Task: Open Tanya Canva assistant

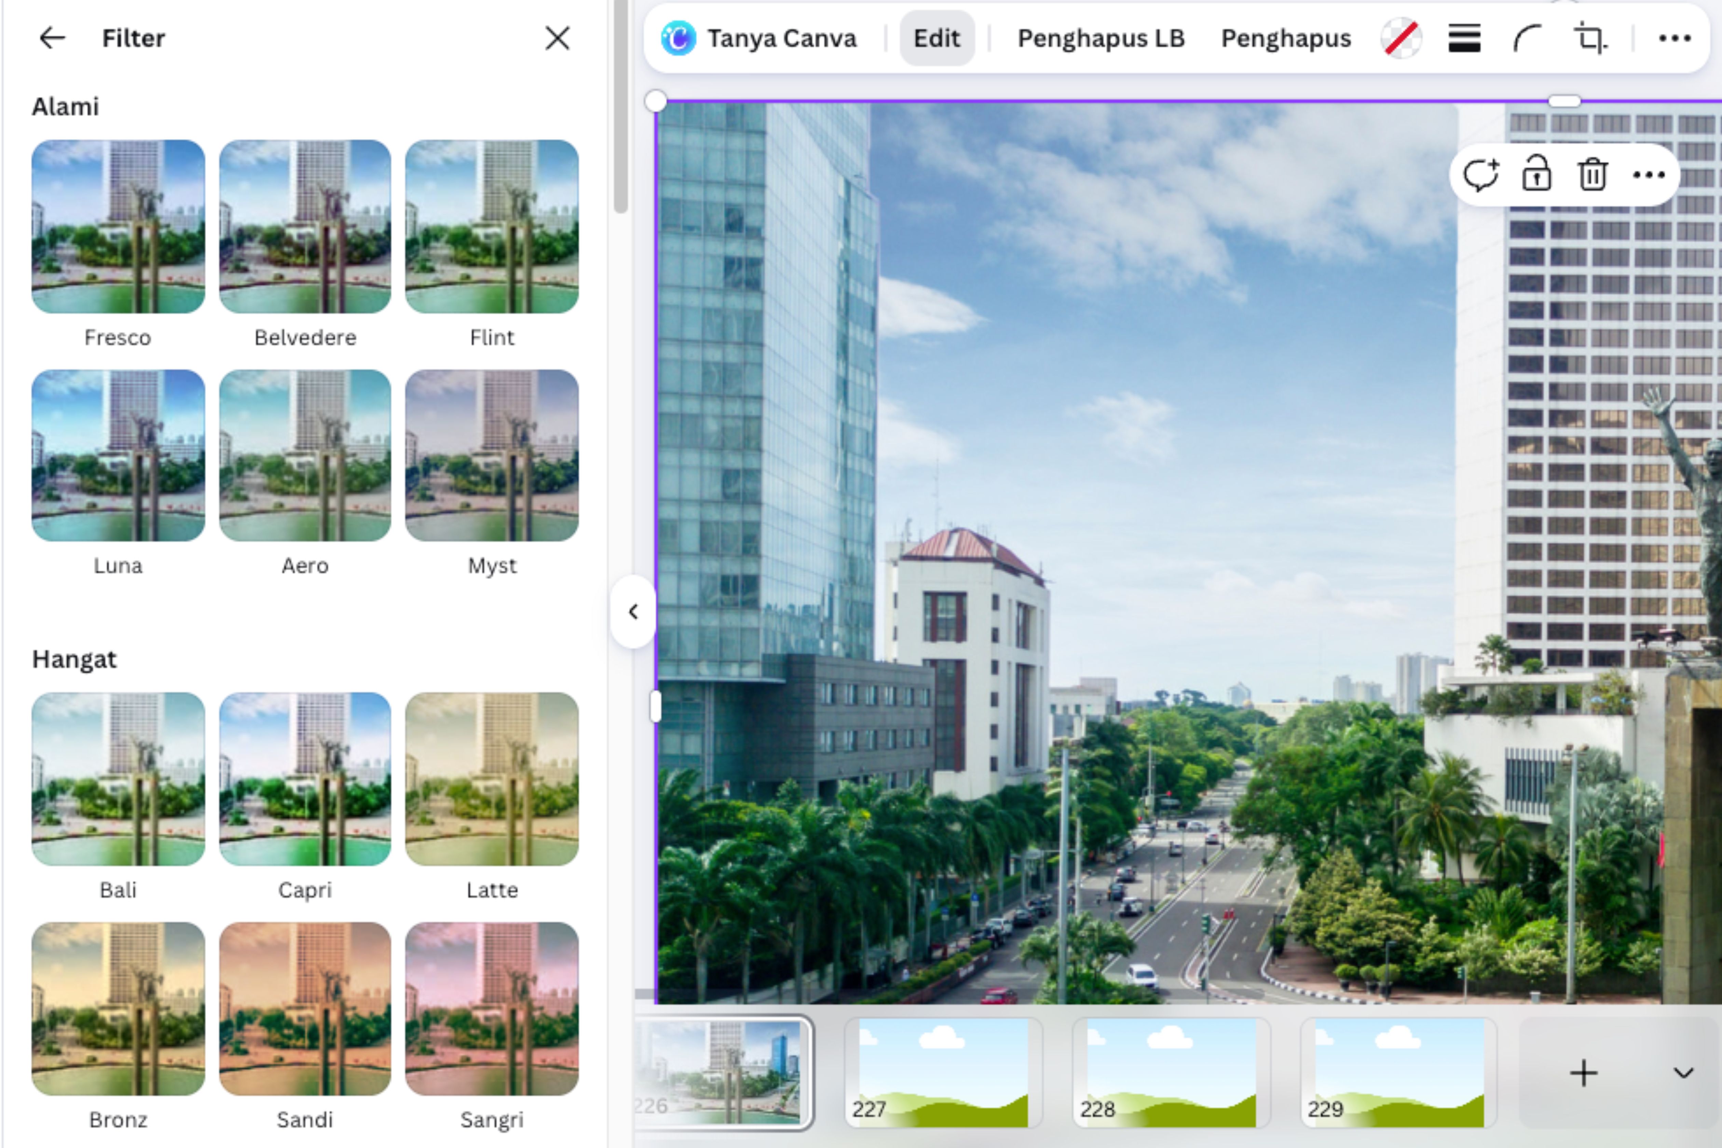Action: pos(758,38)
